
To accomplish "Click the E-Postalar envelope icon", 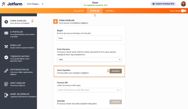I will [6, 33].
